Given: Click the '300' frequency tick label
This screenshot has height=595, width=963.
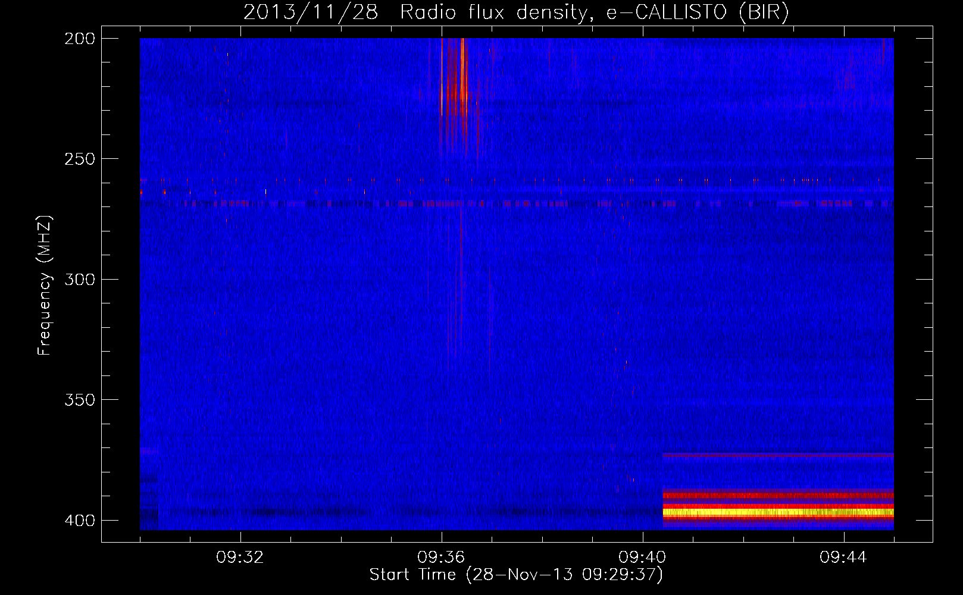Looking at the screenshot, I should coord(80,279).
